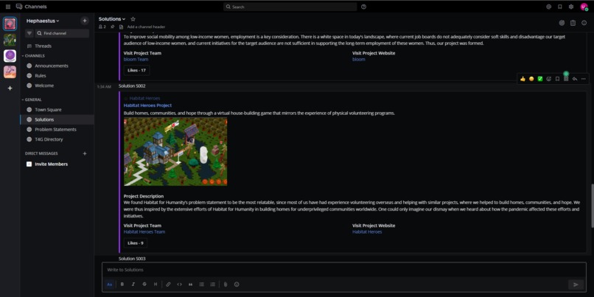
Task: Apply italic formatting in composer
Action: [133, 284]
